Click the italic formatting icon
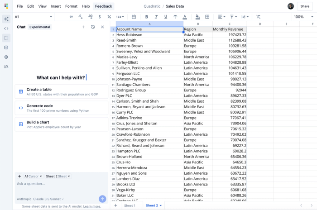This screenshot has height=210, width=317. pos(156,17)
